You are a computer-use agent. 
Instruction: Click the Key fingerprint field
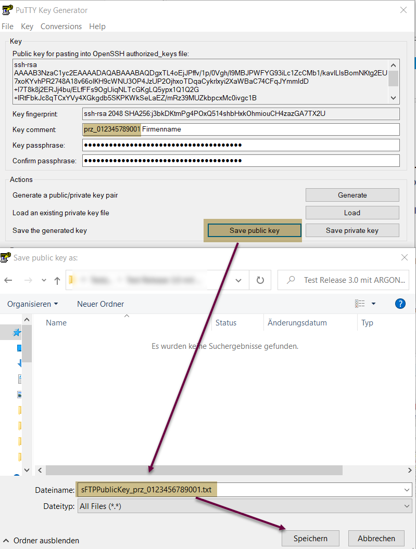[x=241, y=113]
